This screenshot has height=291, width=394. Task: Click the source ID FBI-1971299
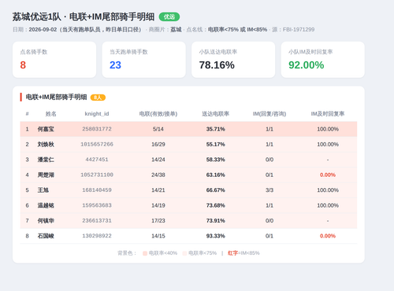click(299, 30)
